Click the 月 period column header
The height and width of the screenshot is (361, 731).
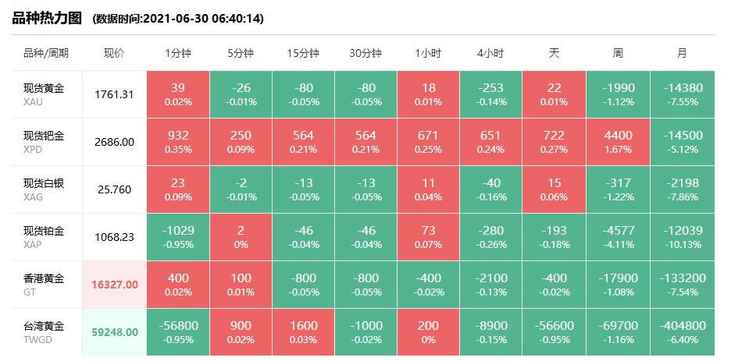(x=682, y=53)
